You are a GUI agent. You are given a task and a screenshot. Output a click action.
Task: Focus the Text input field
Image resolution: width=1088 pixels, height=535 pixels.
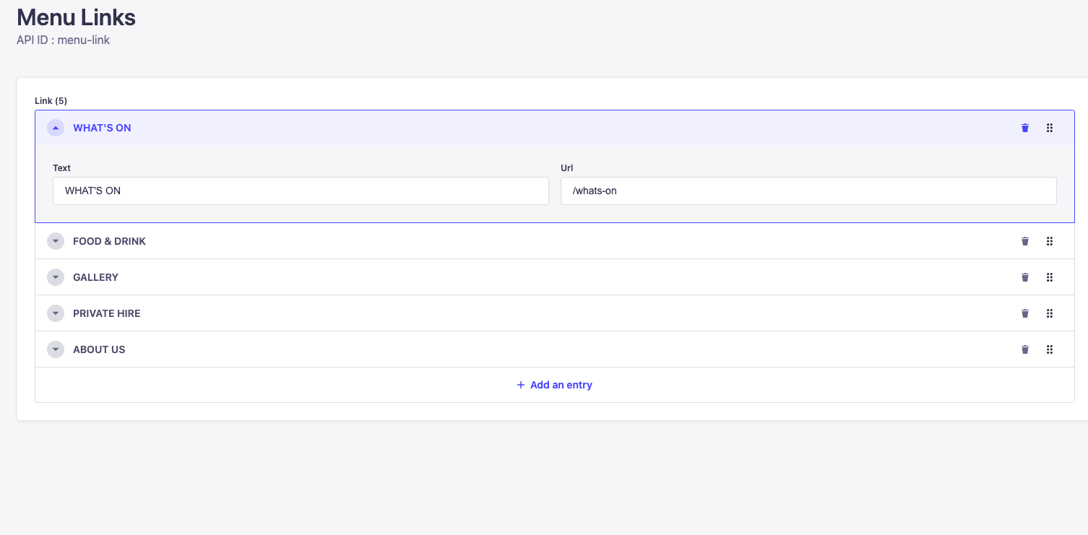pyautogui.click(x=301, y=191)
